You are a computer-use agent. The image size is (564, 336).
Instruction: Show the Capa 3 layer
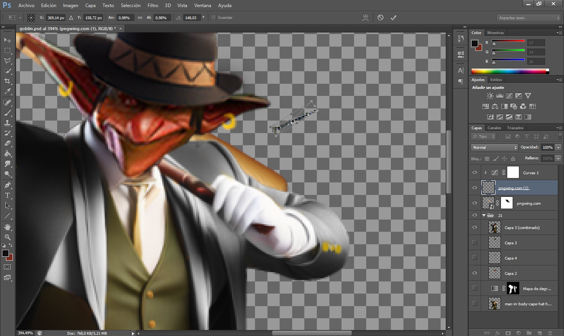pyautogui.click(x=475, y=243)
